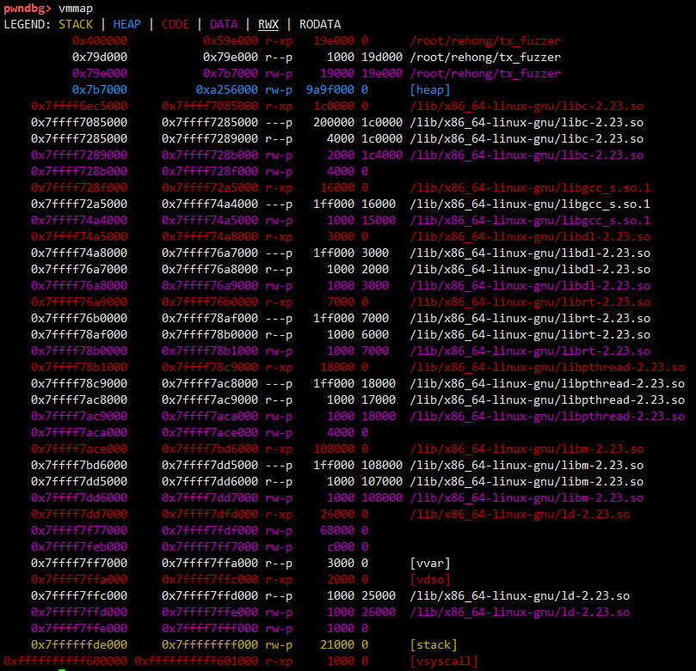Click stack size value 21000

pyautogui.click(x=337, y=645)
